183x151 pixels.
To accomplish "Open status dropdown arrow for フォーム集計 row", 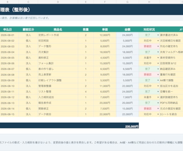I will (158, 63).
